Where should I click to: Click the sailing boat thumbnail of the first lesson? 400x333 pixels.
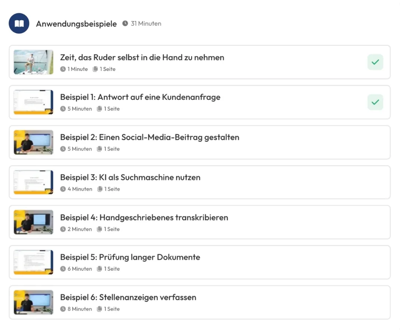[33, 62]
